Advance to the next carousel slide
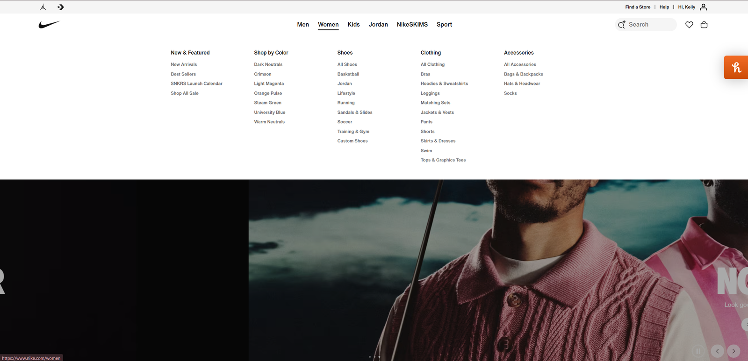The width and height of the screenshot is (748, 361). [734, 351]
